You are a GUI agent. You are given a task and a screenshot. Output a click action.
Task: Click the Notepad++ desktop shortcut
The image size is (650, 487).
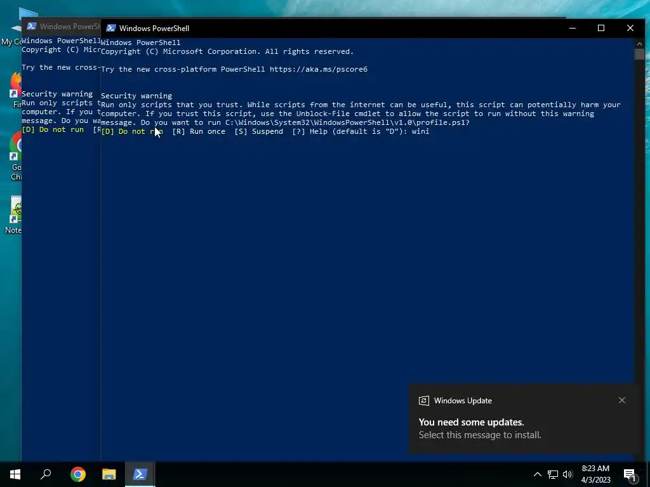click(x=15, y=214)
